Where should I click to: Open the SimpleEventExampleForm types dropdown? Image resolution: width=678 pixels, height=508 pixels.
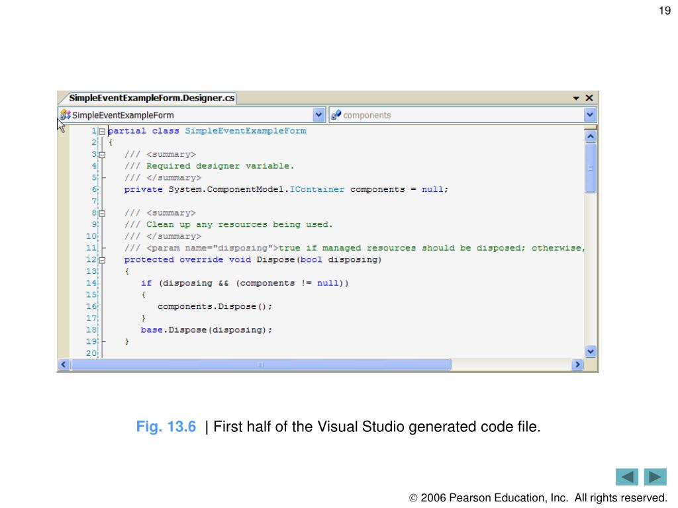318,115
